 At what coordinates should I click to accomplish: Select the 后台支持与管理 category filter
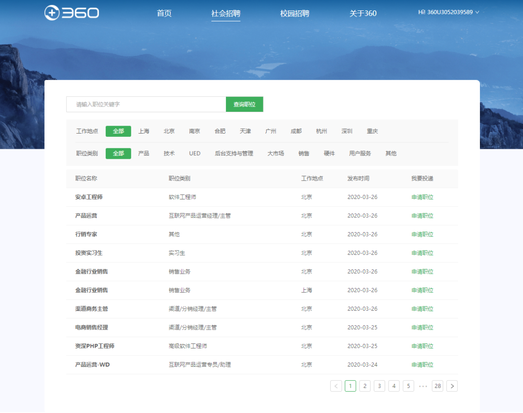pos(234,153)
